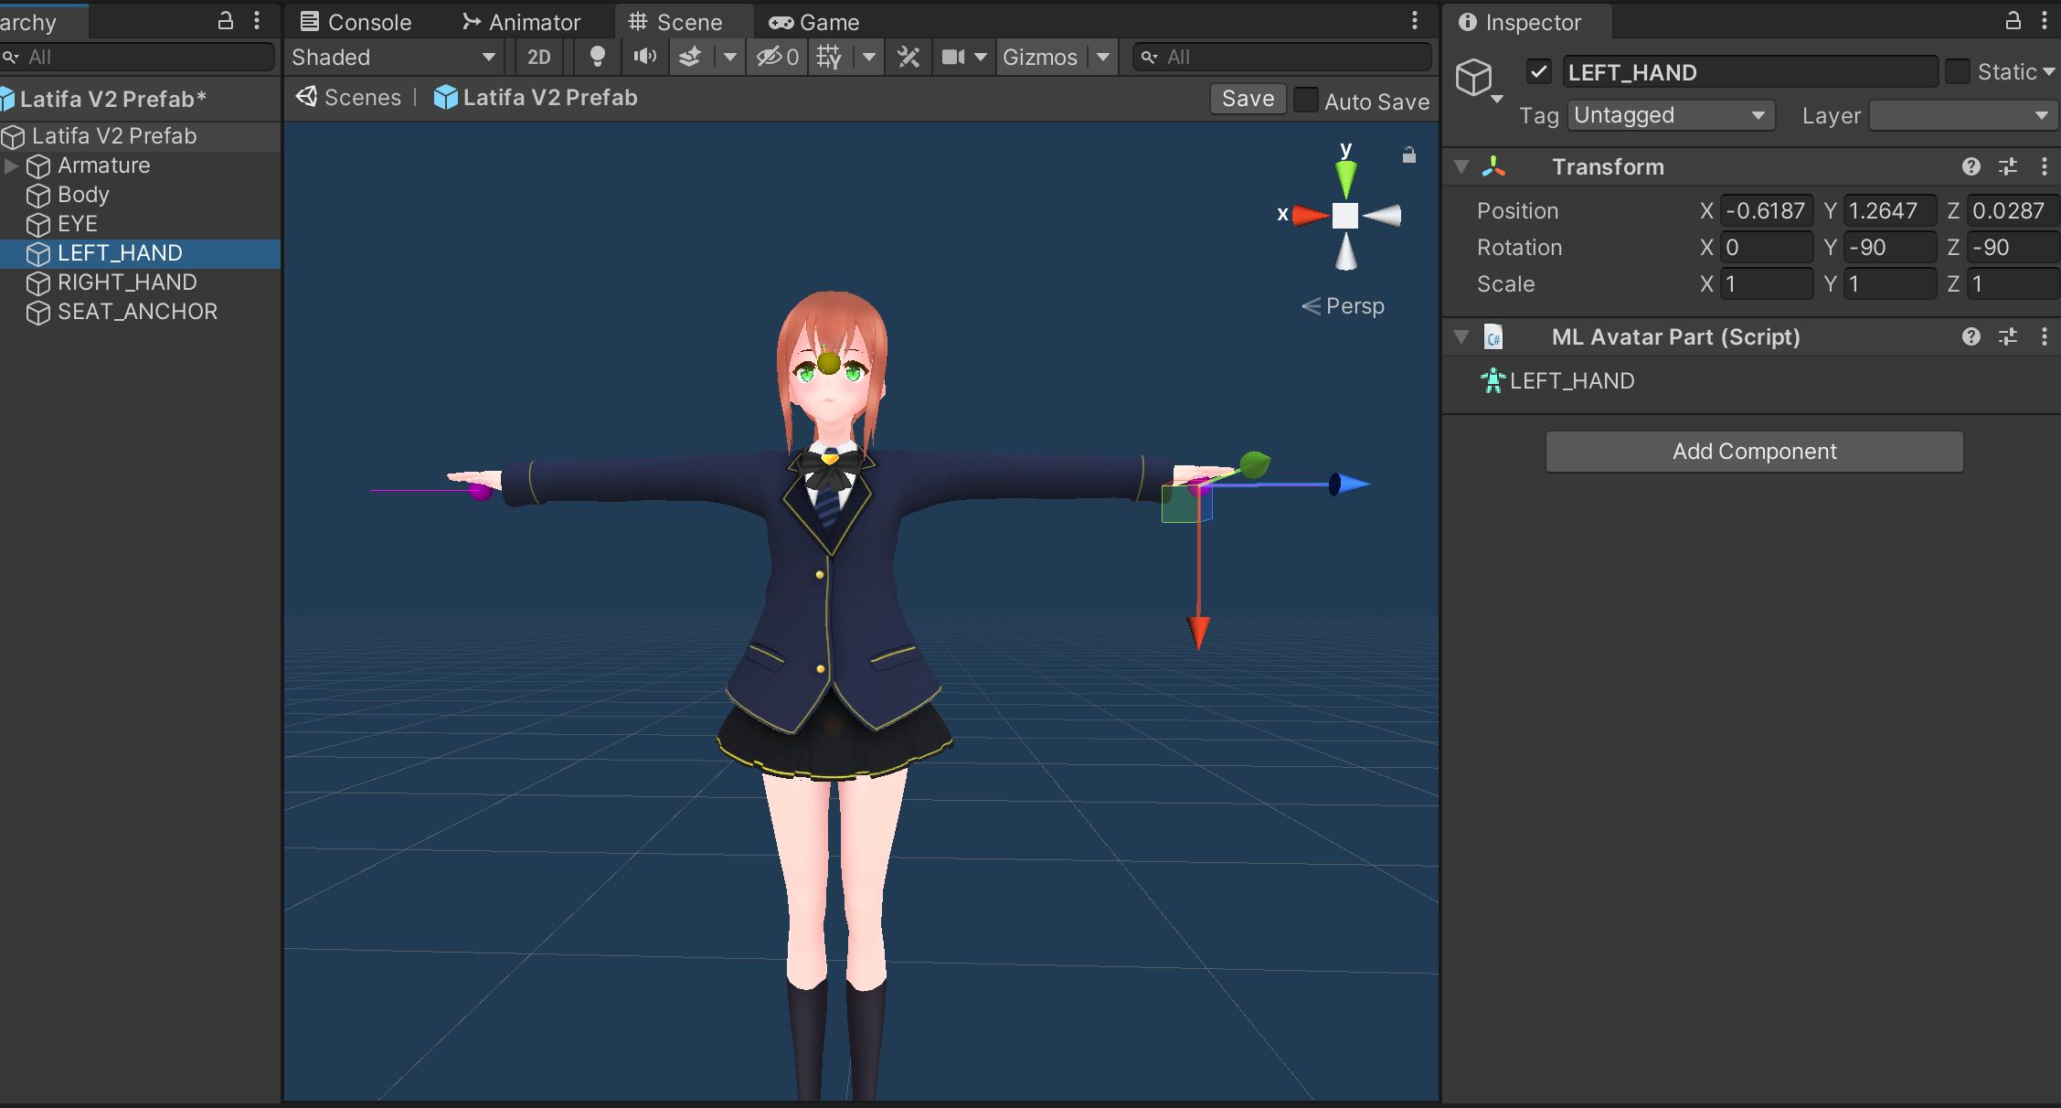
Task: Open Scene view more options menu
Action: tap(1414, 20)
